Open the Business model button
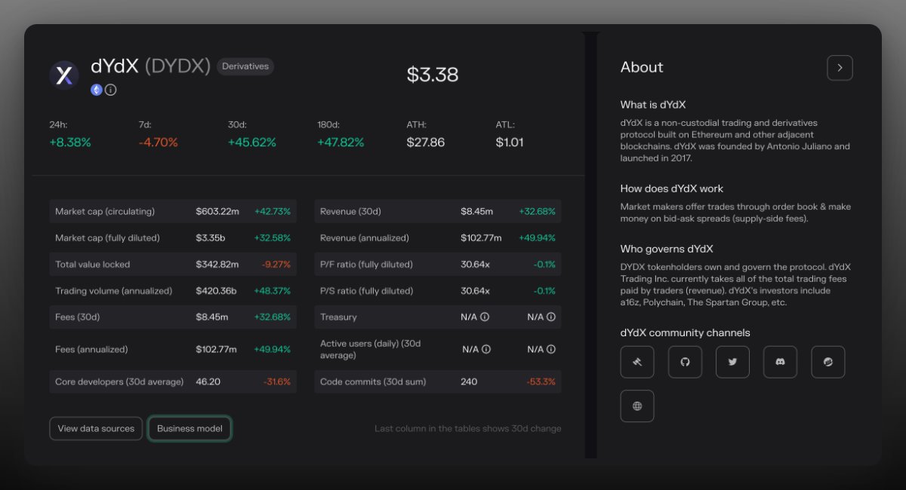Viewport: 906px width, 490px height. click(190, 428)
